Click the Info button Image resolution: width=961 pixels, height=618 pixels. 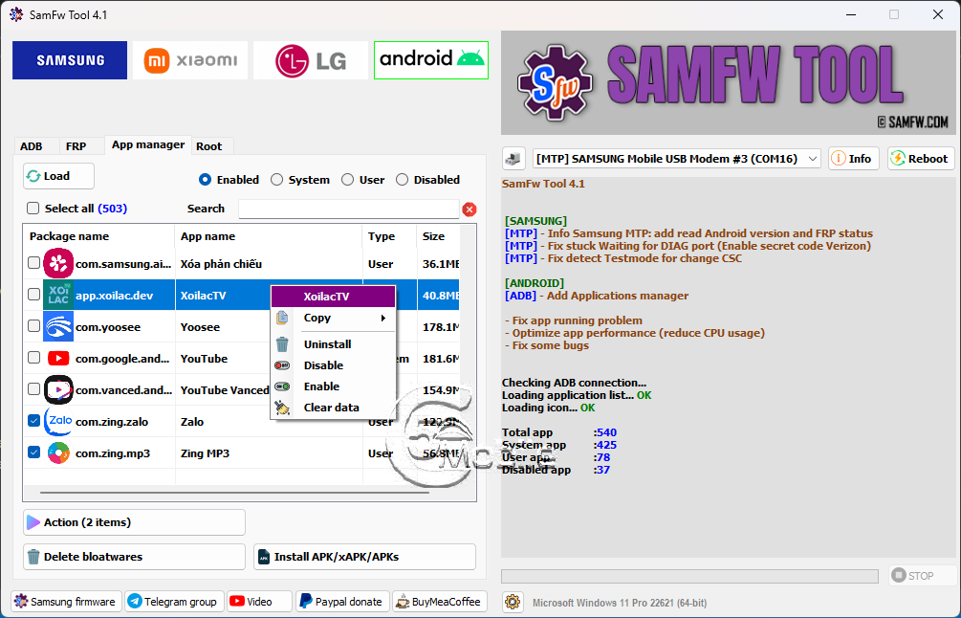tap(853, 159)
